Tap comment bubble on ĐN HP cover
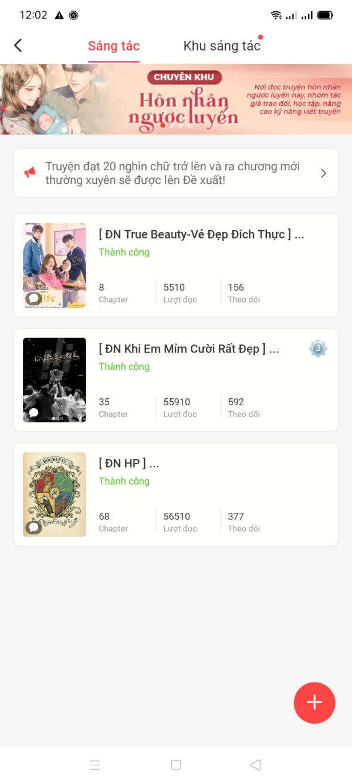This screenshot has width=352, height=783. 33,527
